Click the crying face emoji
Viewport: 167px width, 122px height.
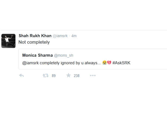coord(104,63)
